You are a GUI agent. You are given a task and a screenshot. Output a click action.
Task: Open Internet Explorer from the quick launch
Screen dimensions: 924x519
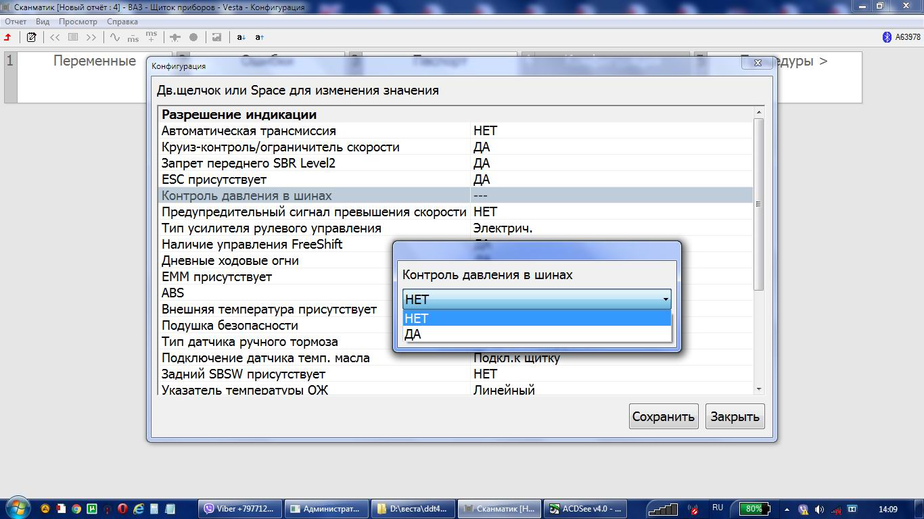139,508
